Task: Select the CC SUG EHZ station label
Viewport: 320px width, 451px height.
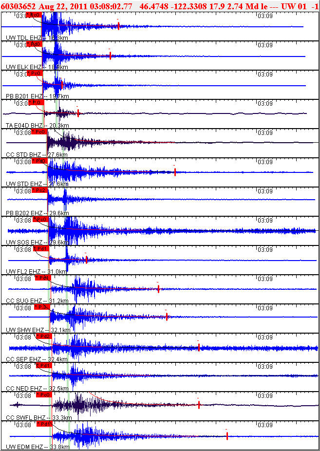Action: 37,301
